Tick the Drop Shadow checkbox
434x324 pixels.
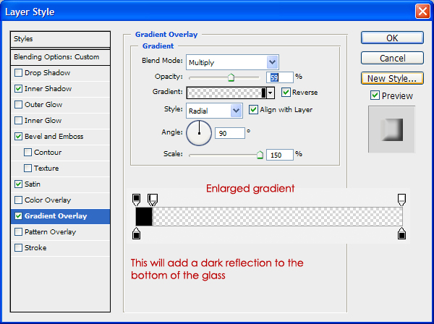pos(18,73)
